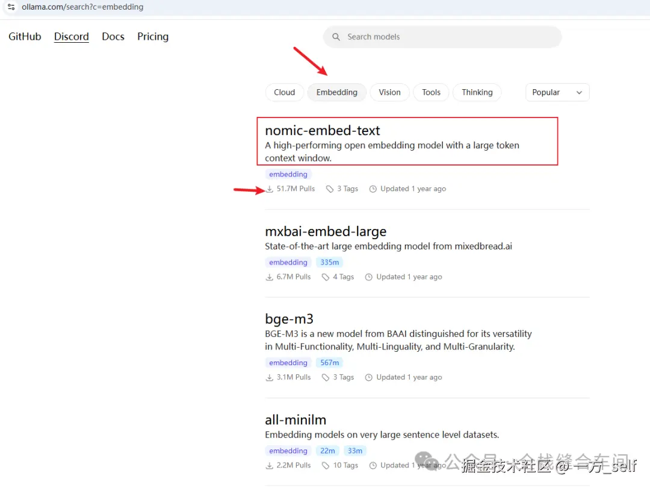Screen dimensions: 650x488
Task: Click the 33m size tag
Action: pyautogui.click(x=355, y=451)
